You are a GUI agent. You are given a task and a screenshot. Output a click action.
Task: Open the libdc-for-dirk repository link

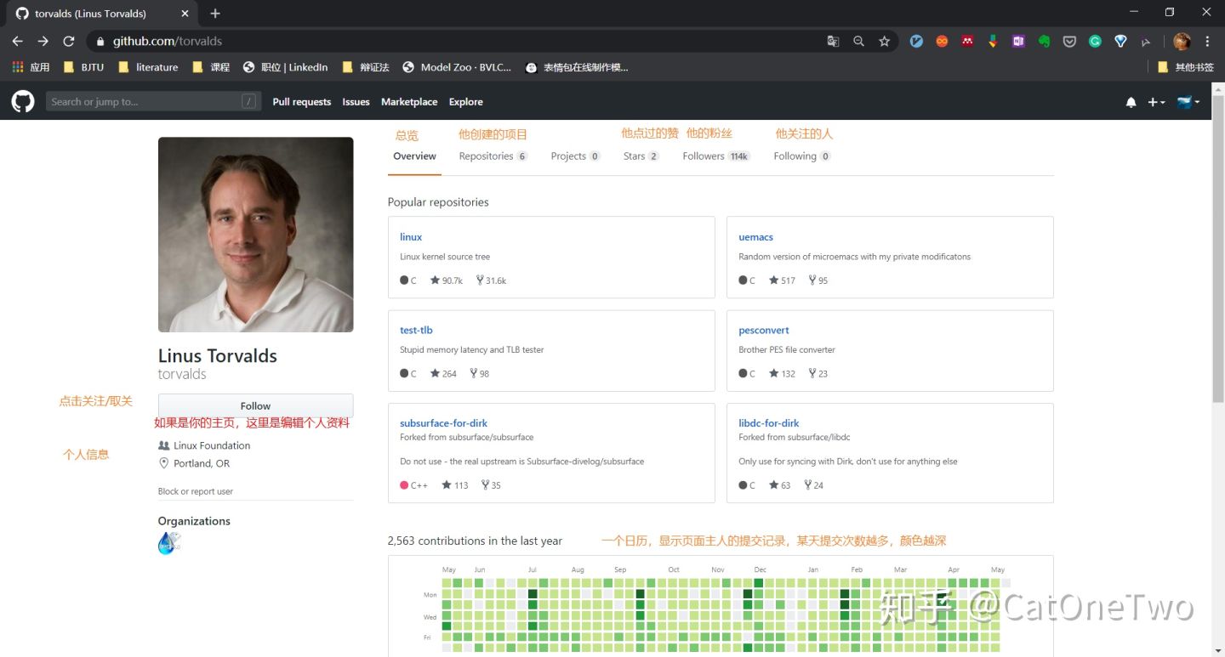pyautogui.click(x=769, y=423)
